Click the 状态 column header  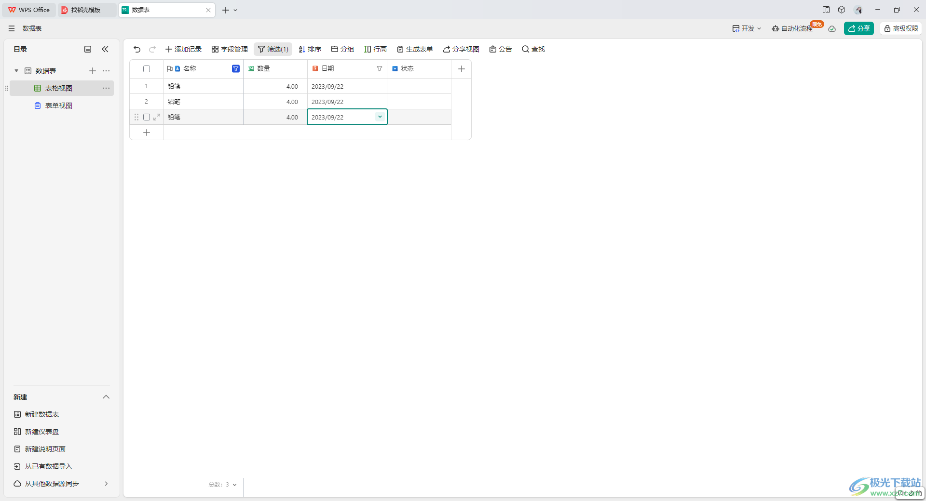pos(419,69)
